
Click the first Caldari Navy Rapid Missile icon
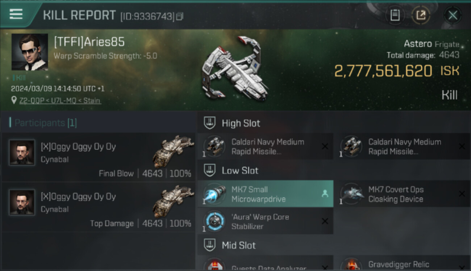214,146
